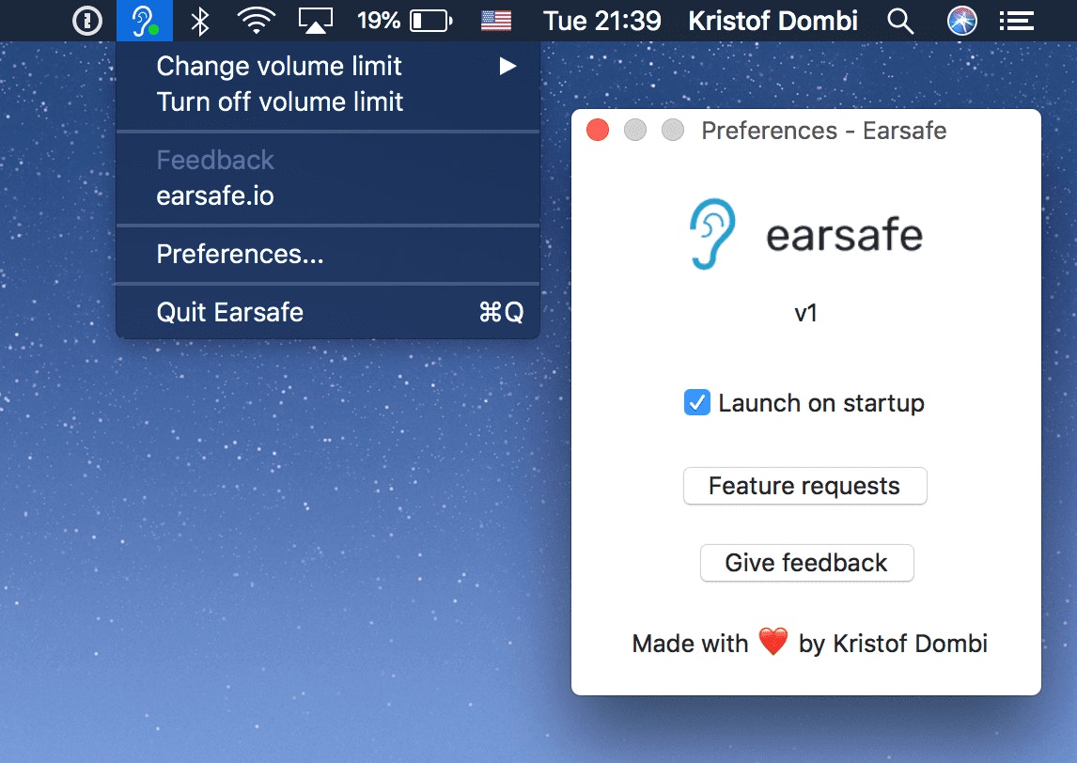This screenshot has height=763, width=1077.
Task: Open earsafe.io from the menu
Action: click(x=328, y=195)
